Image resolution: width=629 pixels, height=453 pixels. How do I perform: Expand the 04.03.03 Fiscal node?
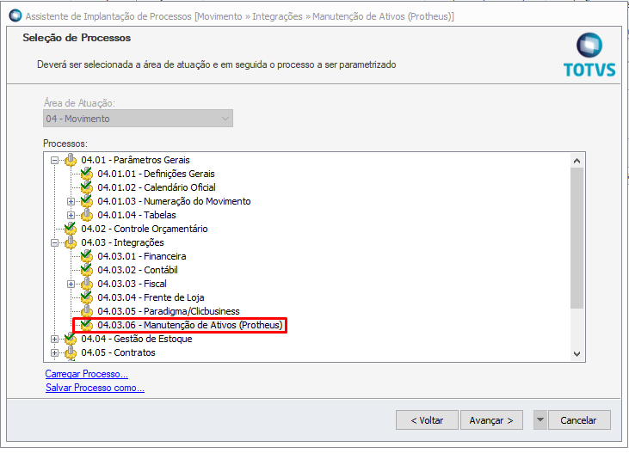point(71,284)
